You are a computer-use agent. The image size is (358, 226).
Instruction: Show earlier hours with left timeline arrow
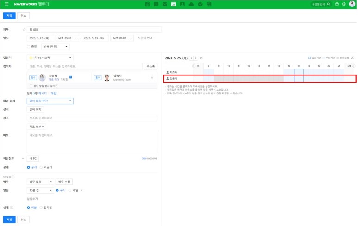(x=194, y=66)
